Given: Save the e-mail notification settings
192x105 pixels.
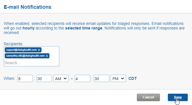Looking at the screenshot, I should click(178, 97).
